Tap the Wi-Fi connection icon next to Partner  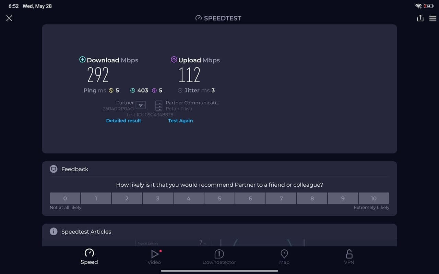tap(141, 105)
